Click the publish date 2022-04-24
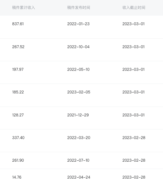This screenshot has width=163, height=184. click(79, 177)
